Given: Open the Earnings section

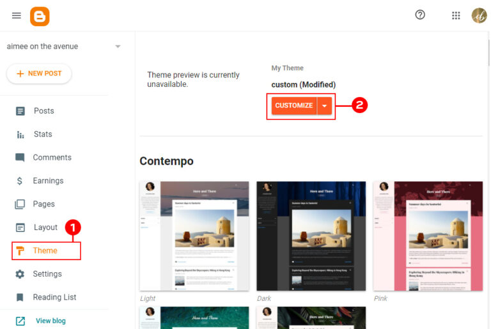Looking at the screenshot, I should (x=48, y=181).
